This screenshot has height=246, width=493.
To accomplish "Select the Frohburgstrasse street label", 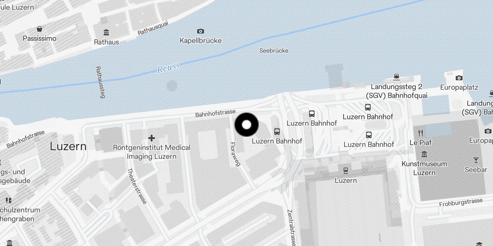I will (x=461, y=203).
